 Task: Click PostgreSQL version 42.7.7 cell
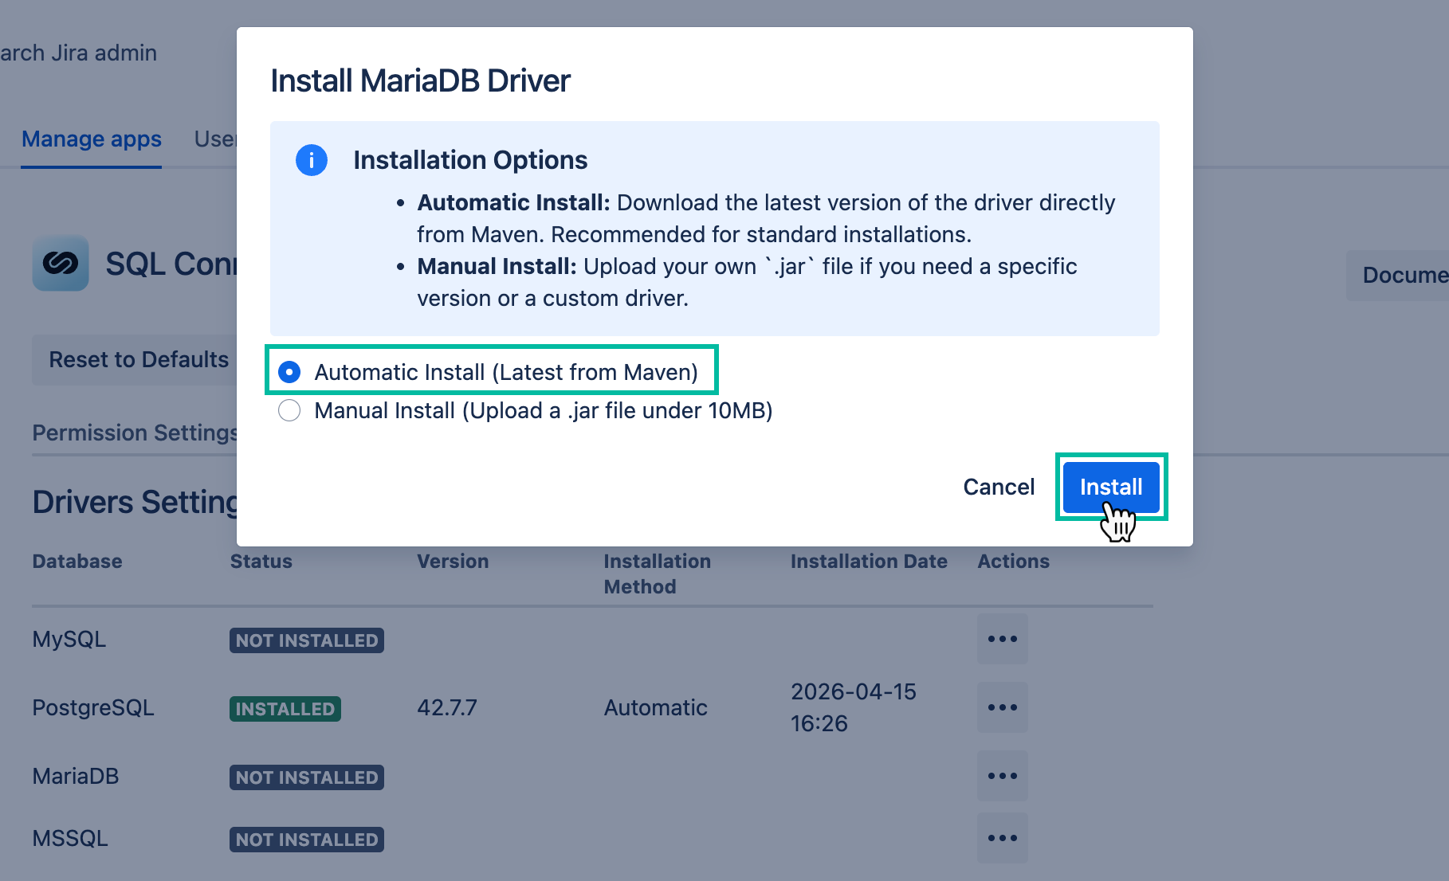[447, 707]
